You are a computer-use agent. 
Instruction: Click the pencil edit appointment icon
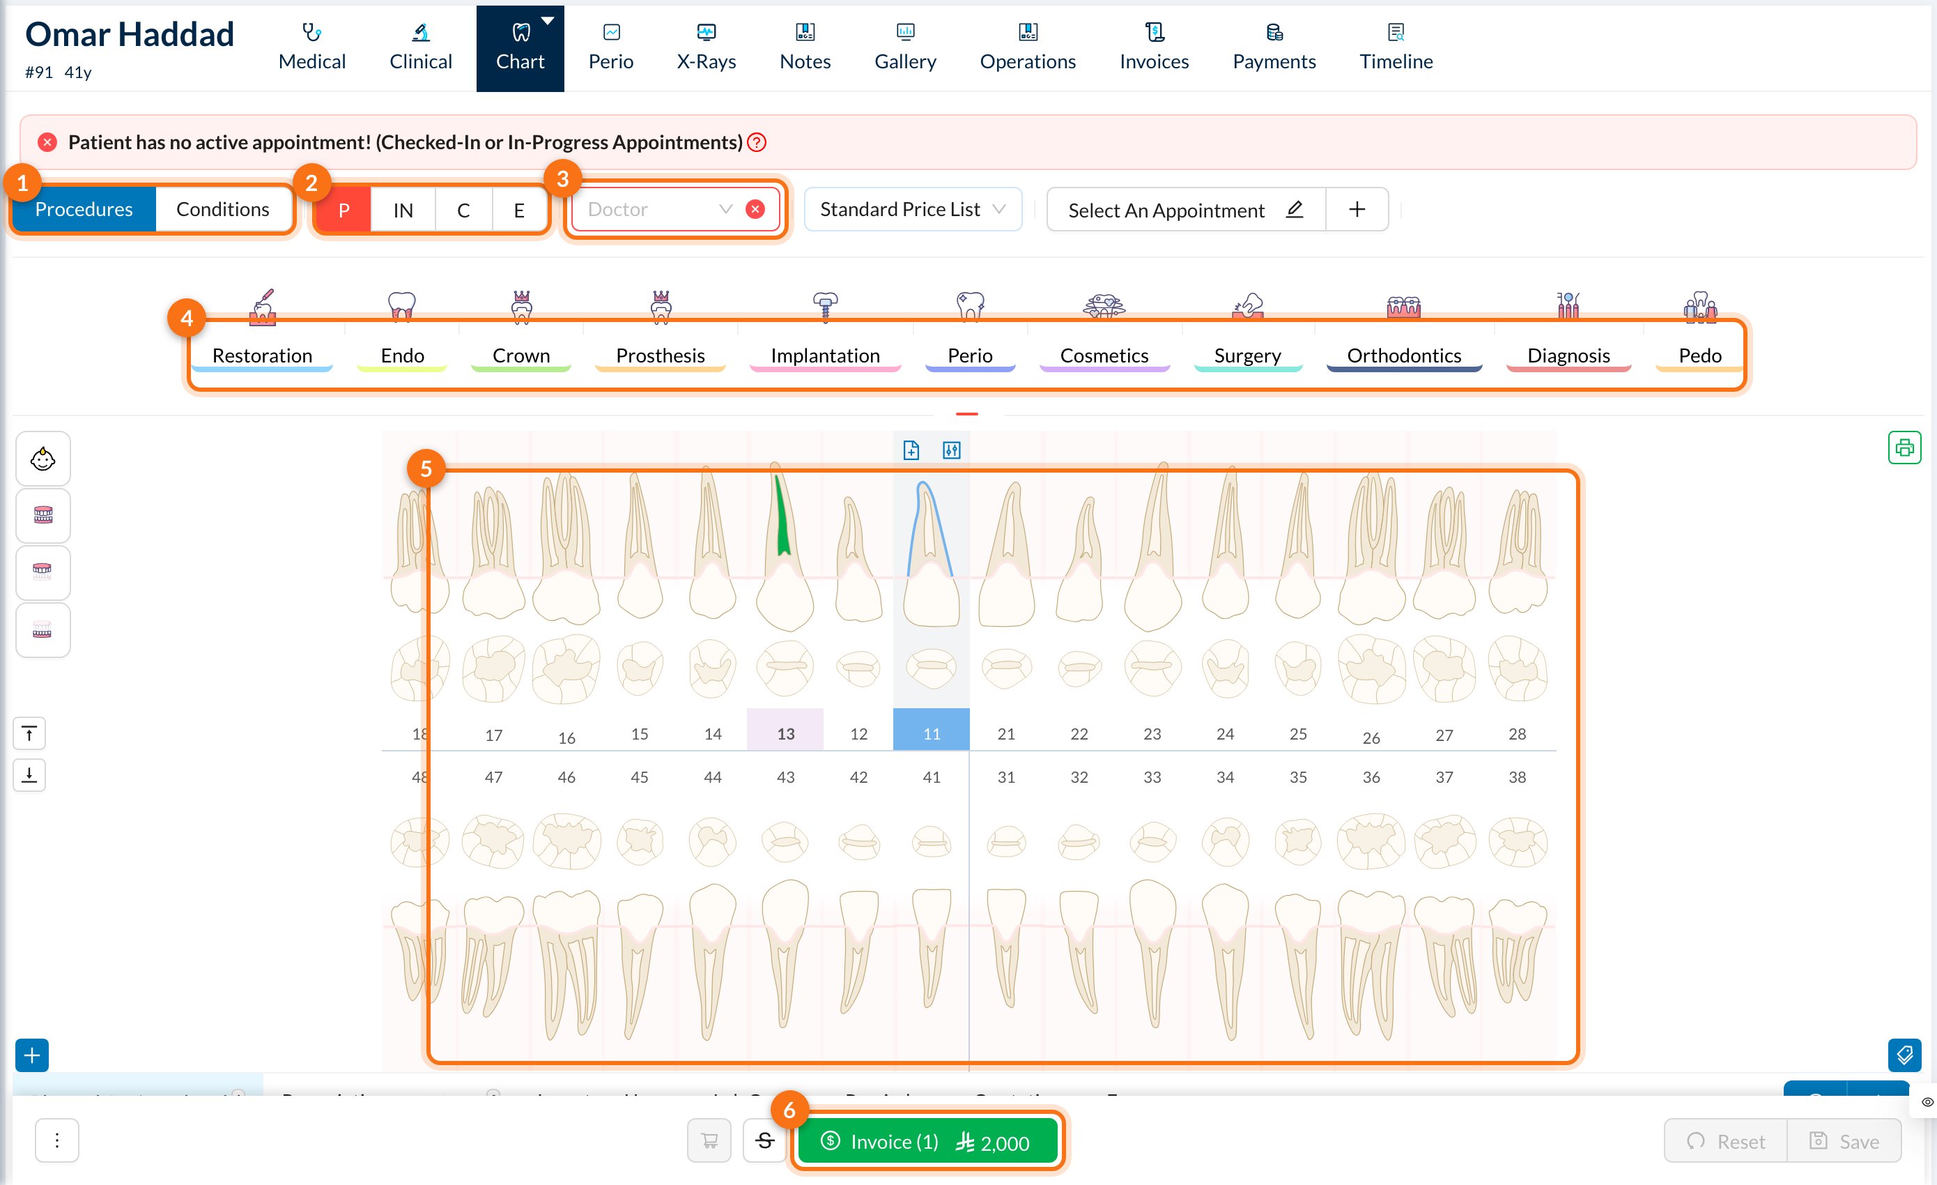1295,209
